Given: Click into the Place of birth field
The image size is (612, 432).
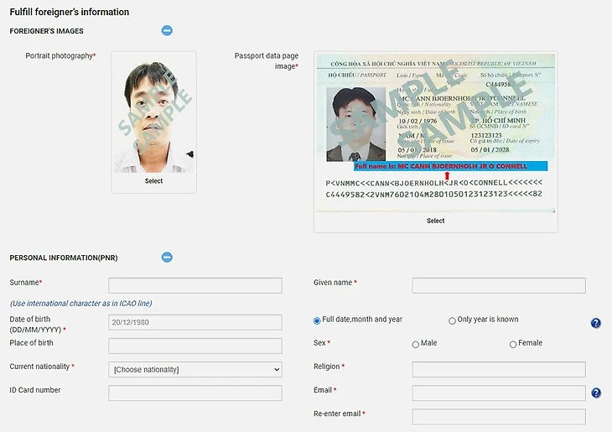Looking at the screenshot, I should pyautogui.click(x=195, y=346).
